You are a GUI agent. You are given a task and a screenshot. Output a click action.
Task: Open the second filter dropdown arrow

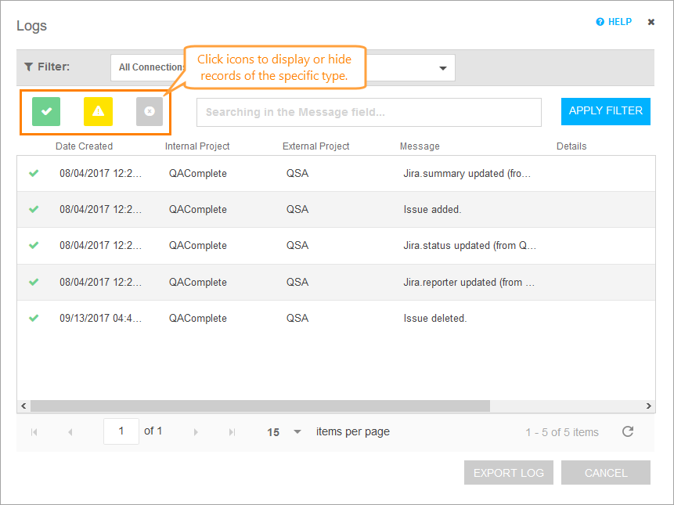click(443, 68)
